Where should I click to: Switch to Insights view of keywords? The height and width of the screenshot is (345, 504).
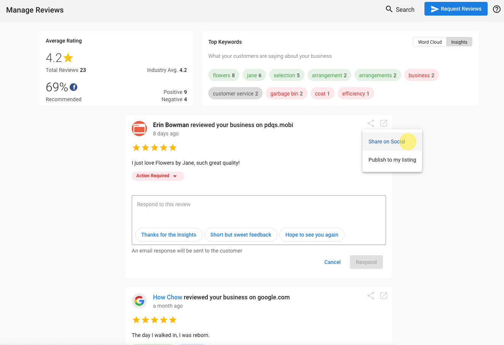[459, 42]
